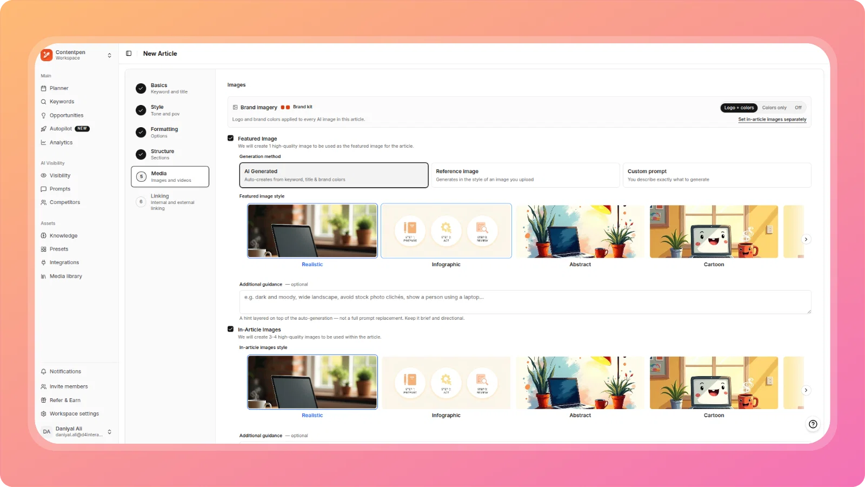Choose the Custom prompt generation method

[x=717, y=175]
